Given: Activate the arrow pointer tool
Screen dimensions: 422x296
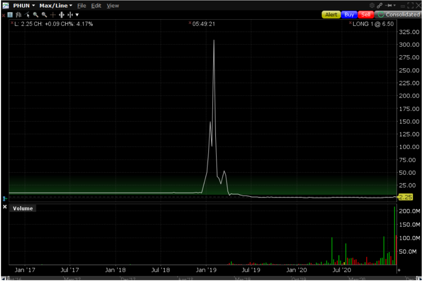Looking at the screenshot, I should click(27, 15).
